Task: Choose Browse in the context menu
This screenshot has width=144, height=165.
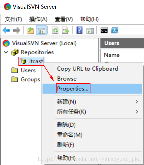Action: click(x=92, y=79)
